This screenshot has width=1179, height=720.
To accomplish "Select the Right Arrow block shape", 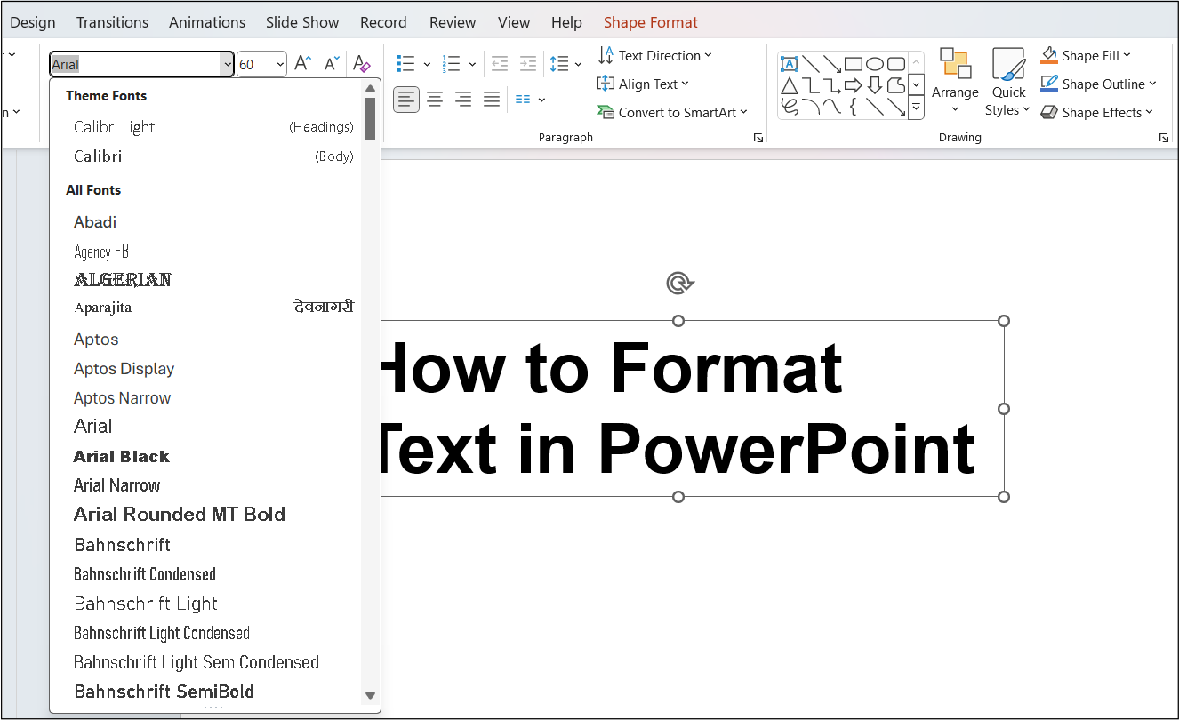I will (x=854, y=85).
